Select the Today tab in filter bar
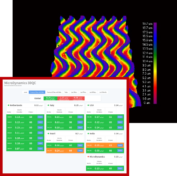 pyautogui.click(x=66, y=92)
